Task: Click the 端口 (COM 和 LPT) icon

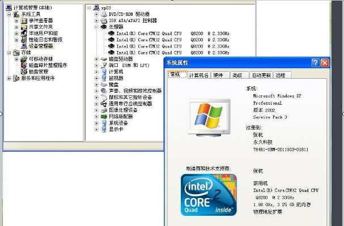Action: tap(104, 65)
